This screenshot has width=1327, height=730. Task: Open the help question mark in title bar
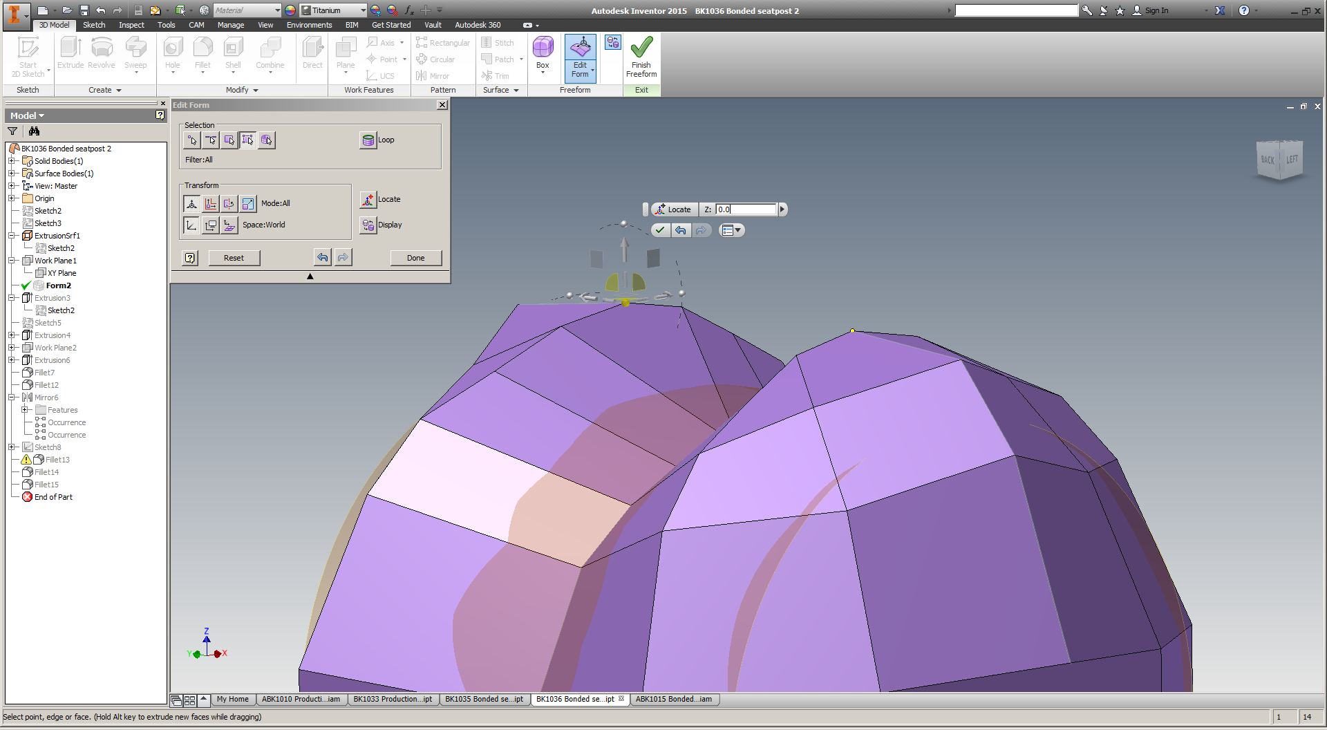(1244, 10)
